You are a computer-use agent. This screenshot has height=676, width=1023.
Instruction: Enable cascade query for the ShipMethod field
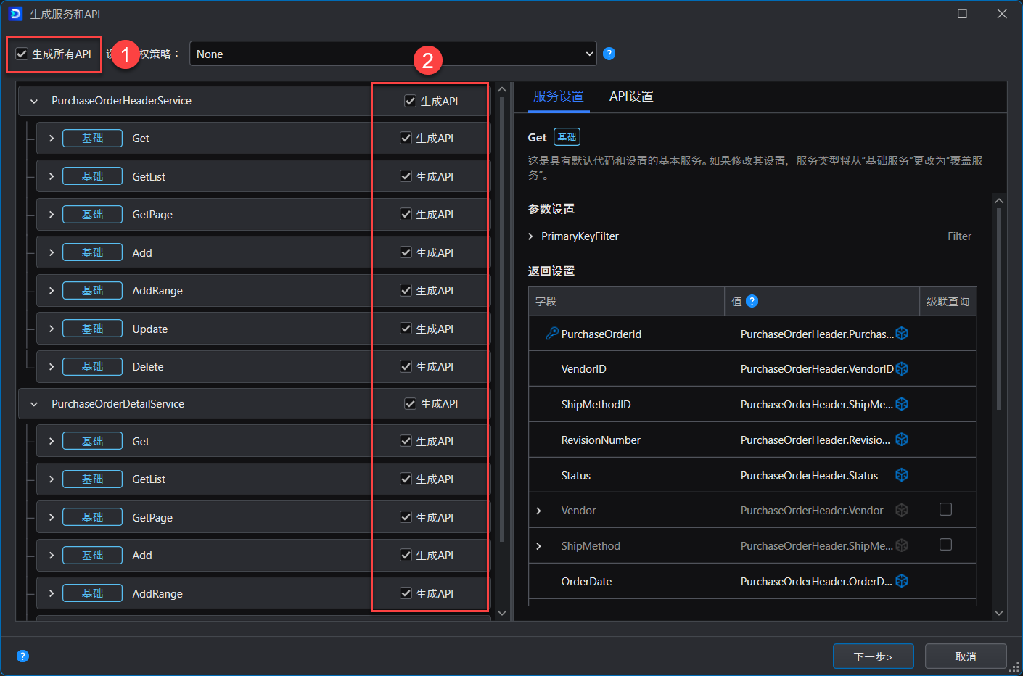946,544
